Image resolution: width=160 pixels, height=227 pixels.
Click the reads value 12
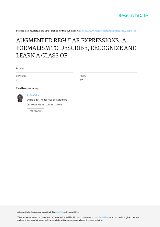tap(81, 80)
